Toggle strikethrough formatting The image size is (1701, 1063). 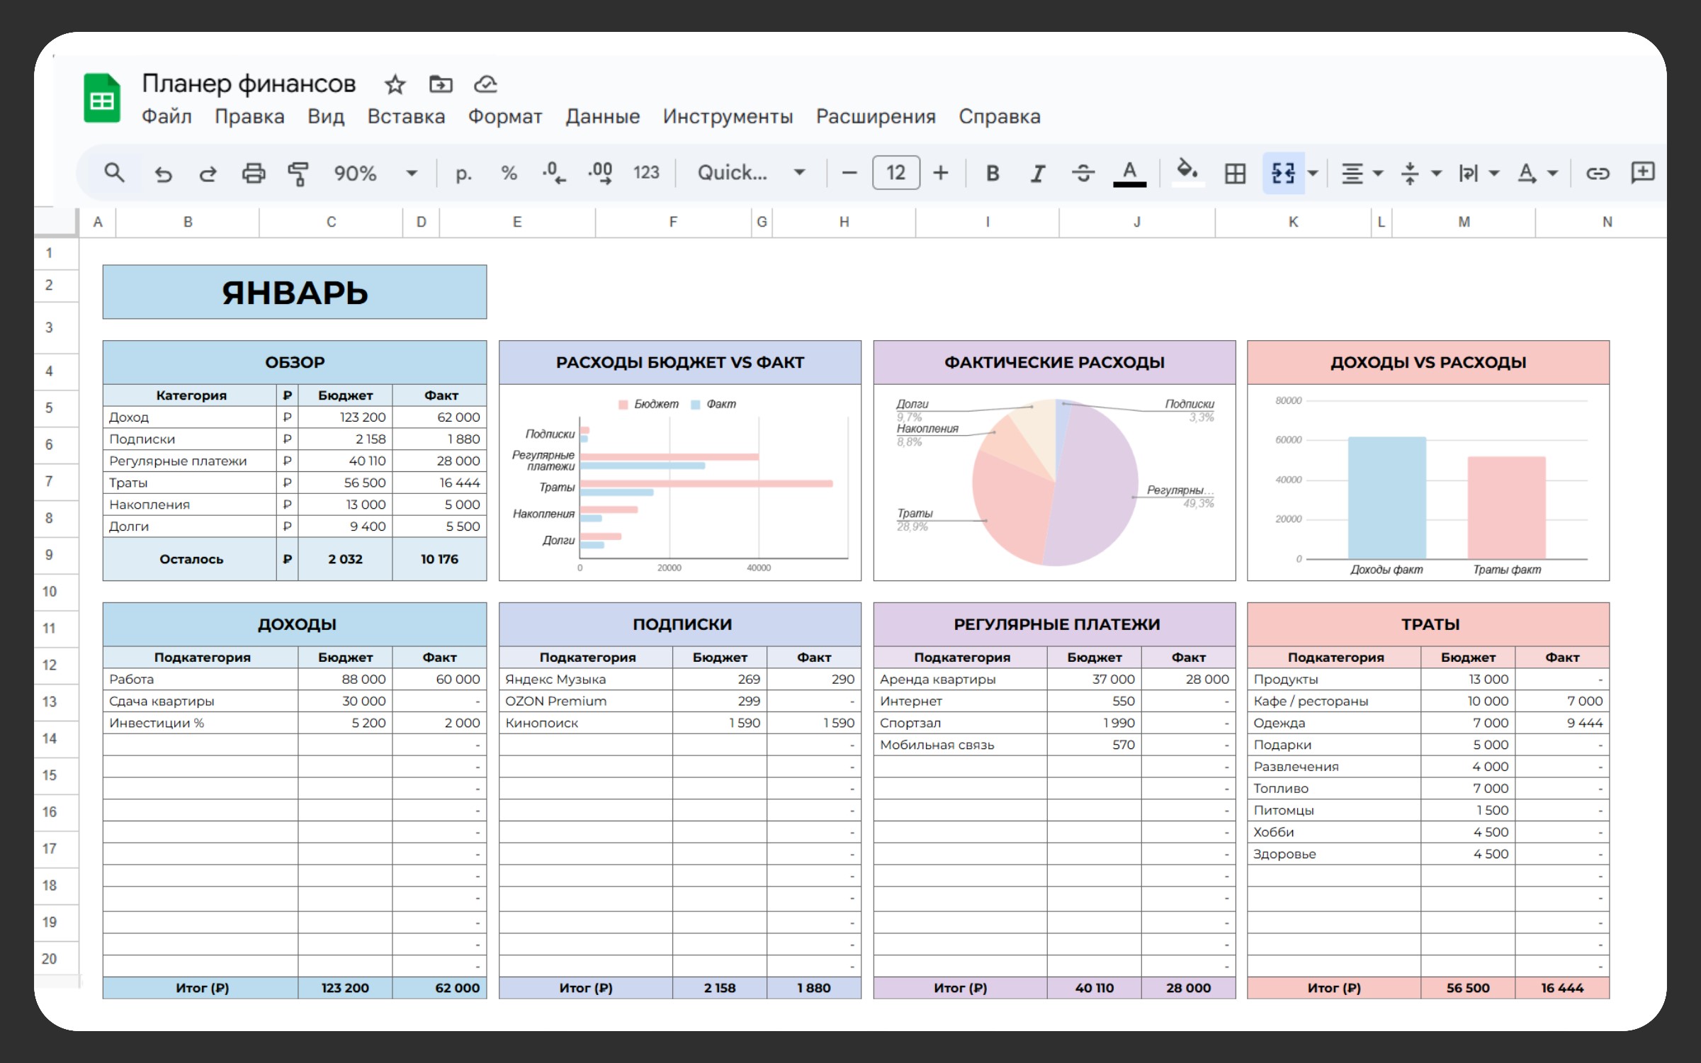(1083, 173)
